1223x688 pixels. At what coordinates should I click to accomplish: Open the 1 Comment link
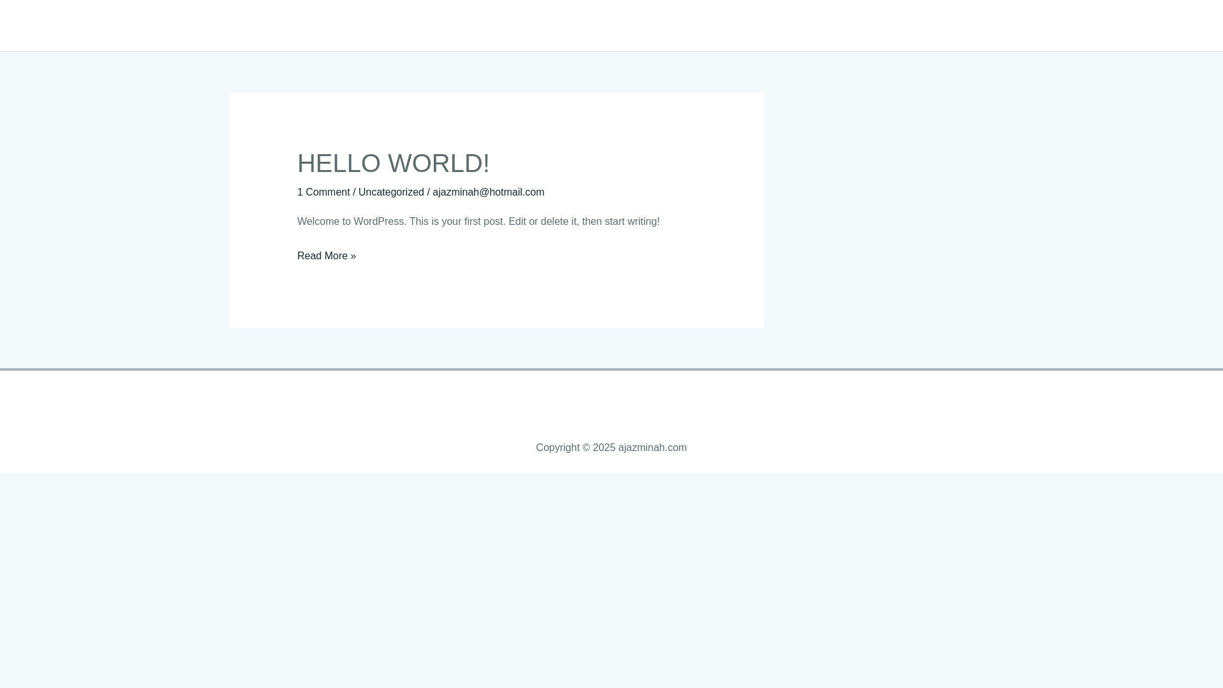[x=324, y=192]
